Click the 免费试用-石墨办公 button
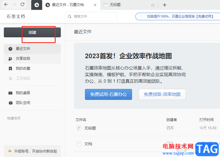Screen dimensions: 220x157 [x=108, y=94]
